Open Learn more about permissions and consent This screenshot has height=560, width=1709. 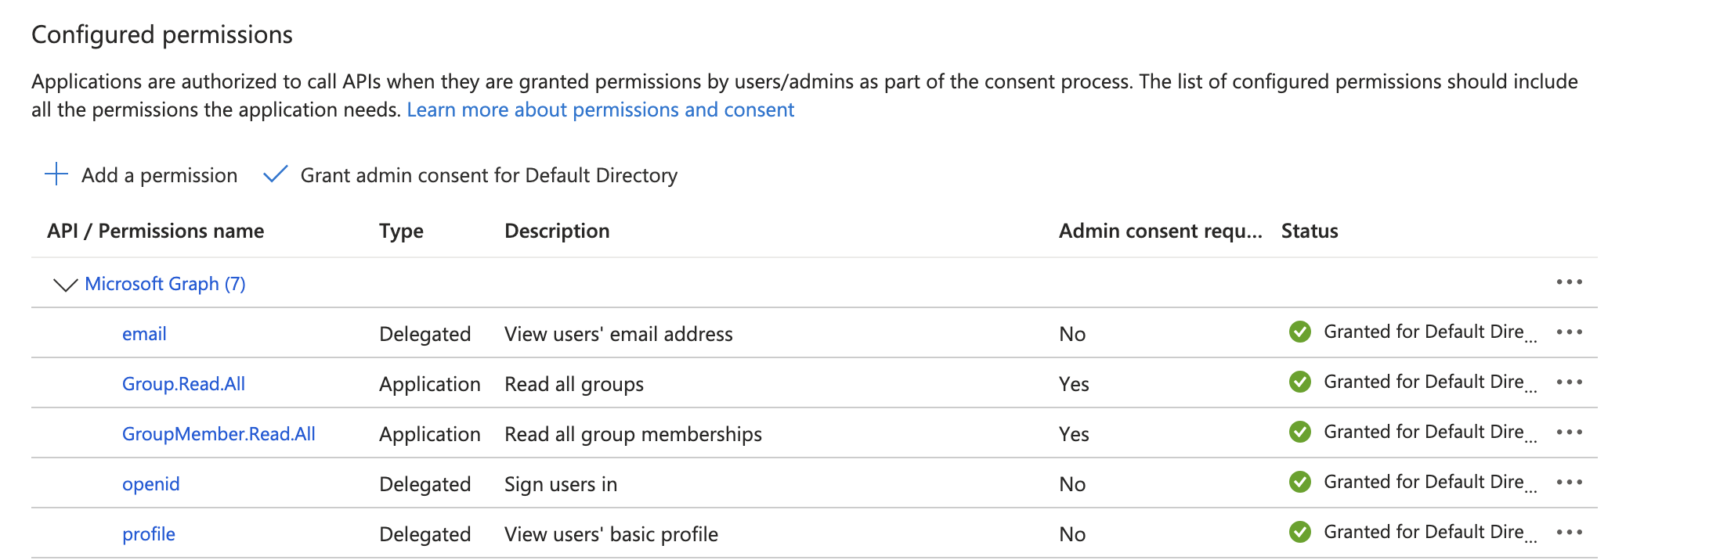click(600, 109)
